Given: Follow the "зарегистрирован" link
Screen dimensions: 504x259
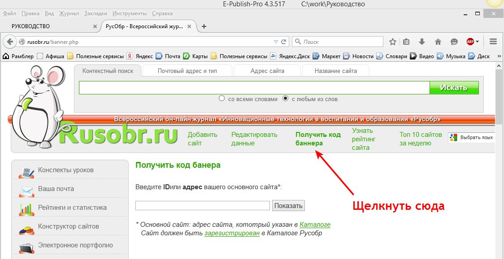Looking at the screenshot, I should [x=232, y=233].
